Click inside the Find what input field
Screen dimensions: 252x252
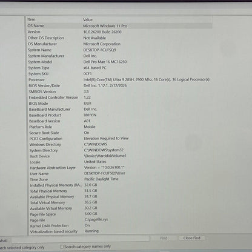pos(81,239)
